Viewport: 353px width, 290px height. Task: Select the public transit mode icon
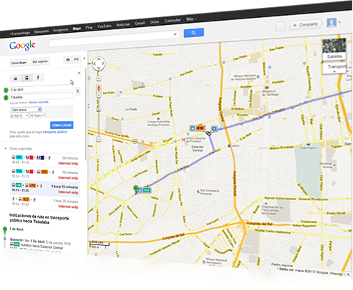(26, 78)
